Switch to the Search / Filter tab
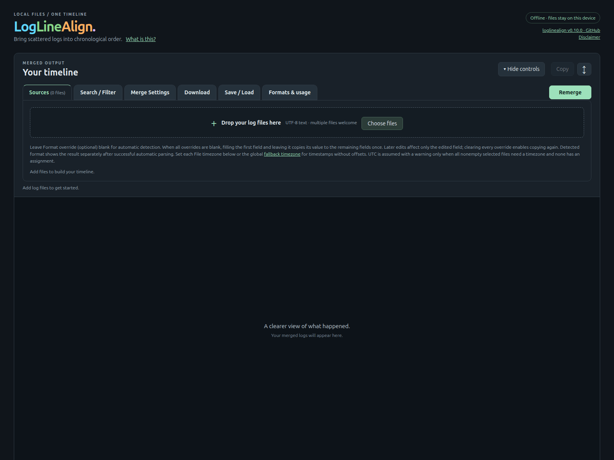The height and width of the screenshot is (460, 614). (98, 92)
